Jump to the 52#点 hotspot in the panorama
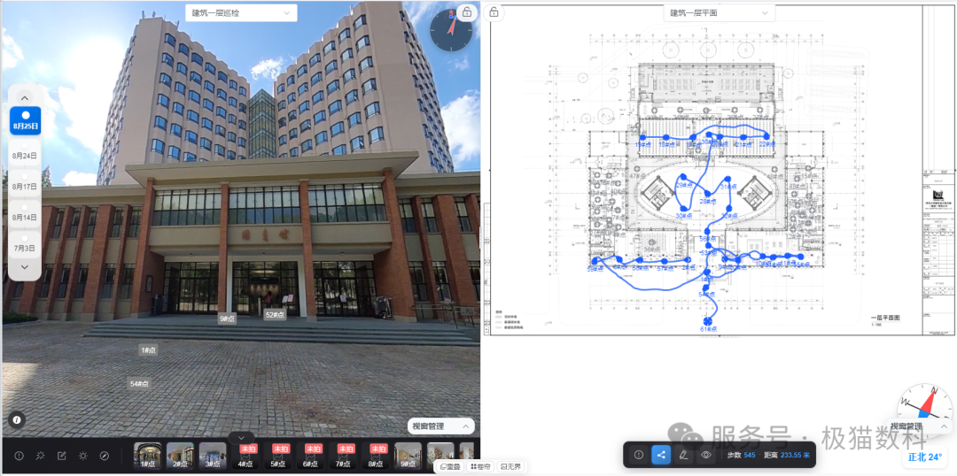957x476 pixels. point(275,314)
